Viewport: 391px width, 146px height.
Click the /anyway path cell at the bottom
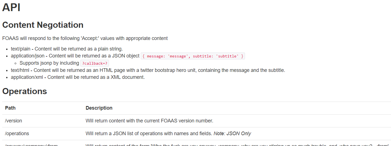click(31, 144)
